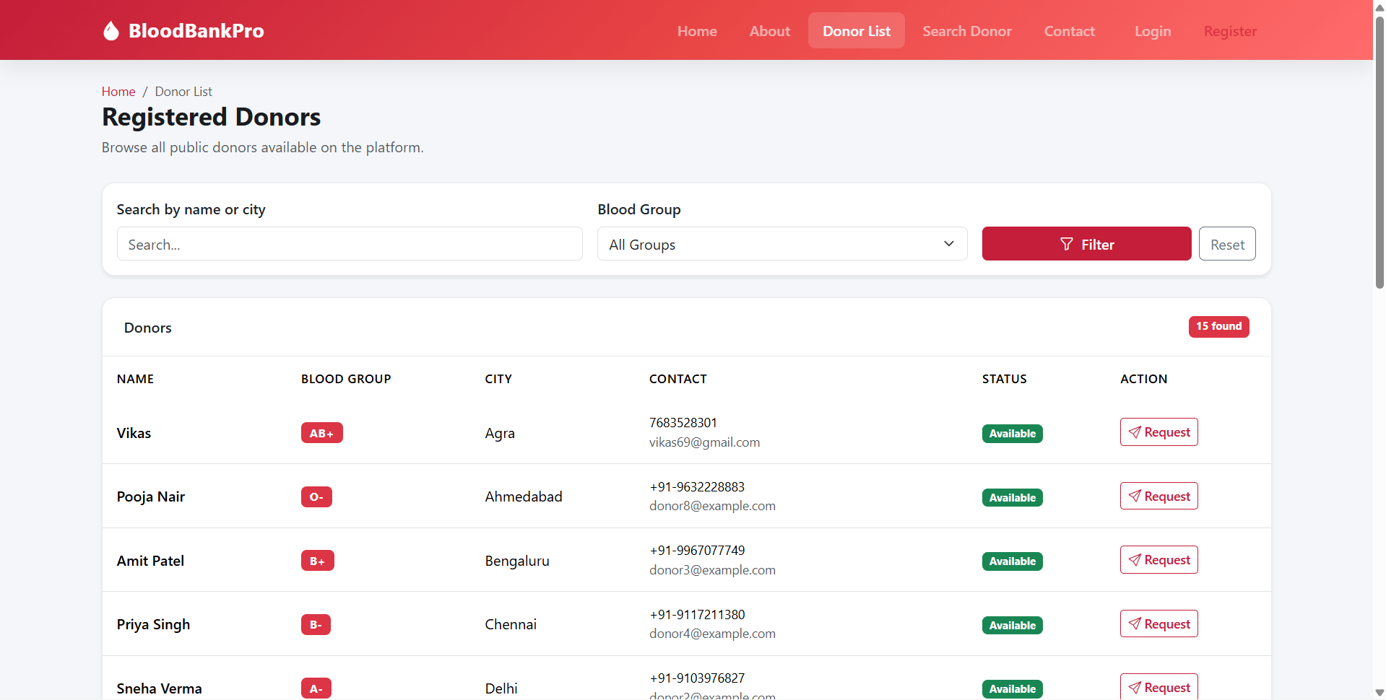Select the donor name Priya Singh
Image resolution: width=1386 pixels, height=700 pixels.
click(154, 624)
